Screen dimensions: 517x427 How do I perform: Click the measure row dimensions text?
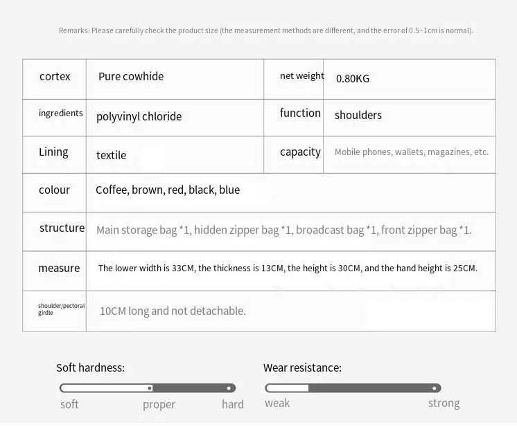pos(288,268)
